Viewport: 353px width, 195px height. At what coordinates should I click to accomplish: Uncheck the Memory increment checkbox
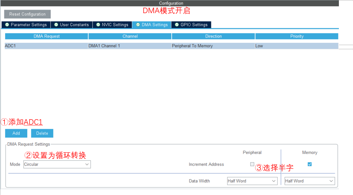pos(309,164)
